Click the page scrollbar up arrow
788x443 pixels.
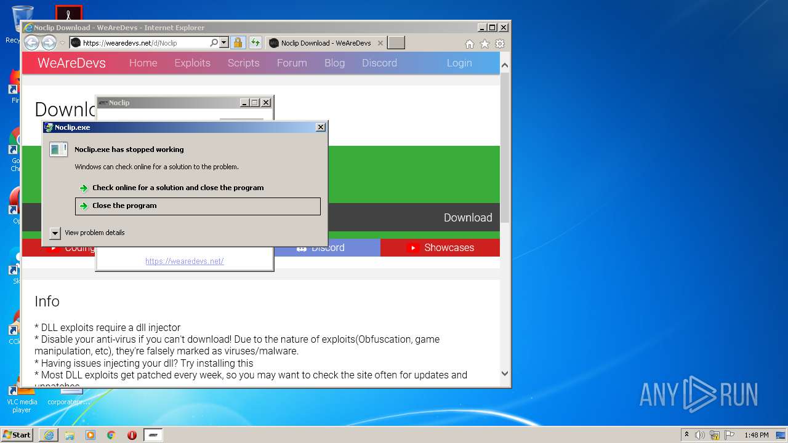click(505, 65)
